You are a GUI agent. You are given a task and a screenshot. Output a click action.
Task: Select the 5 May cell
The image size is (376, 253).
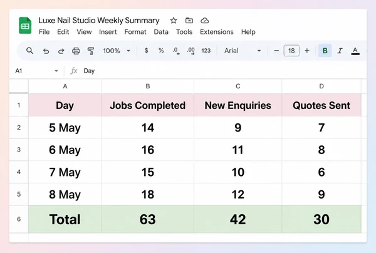click(x=65, y=128)
